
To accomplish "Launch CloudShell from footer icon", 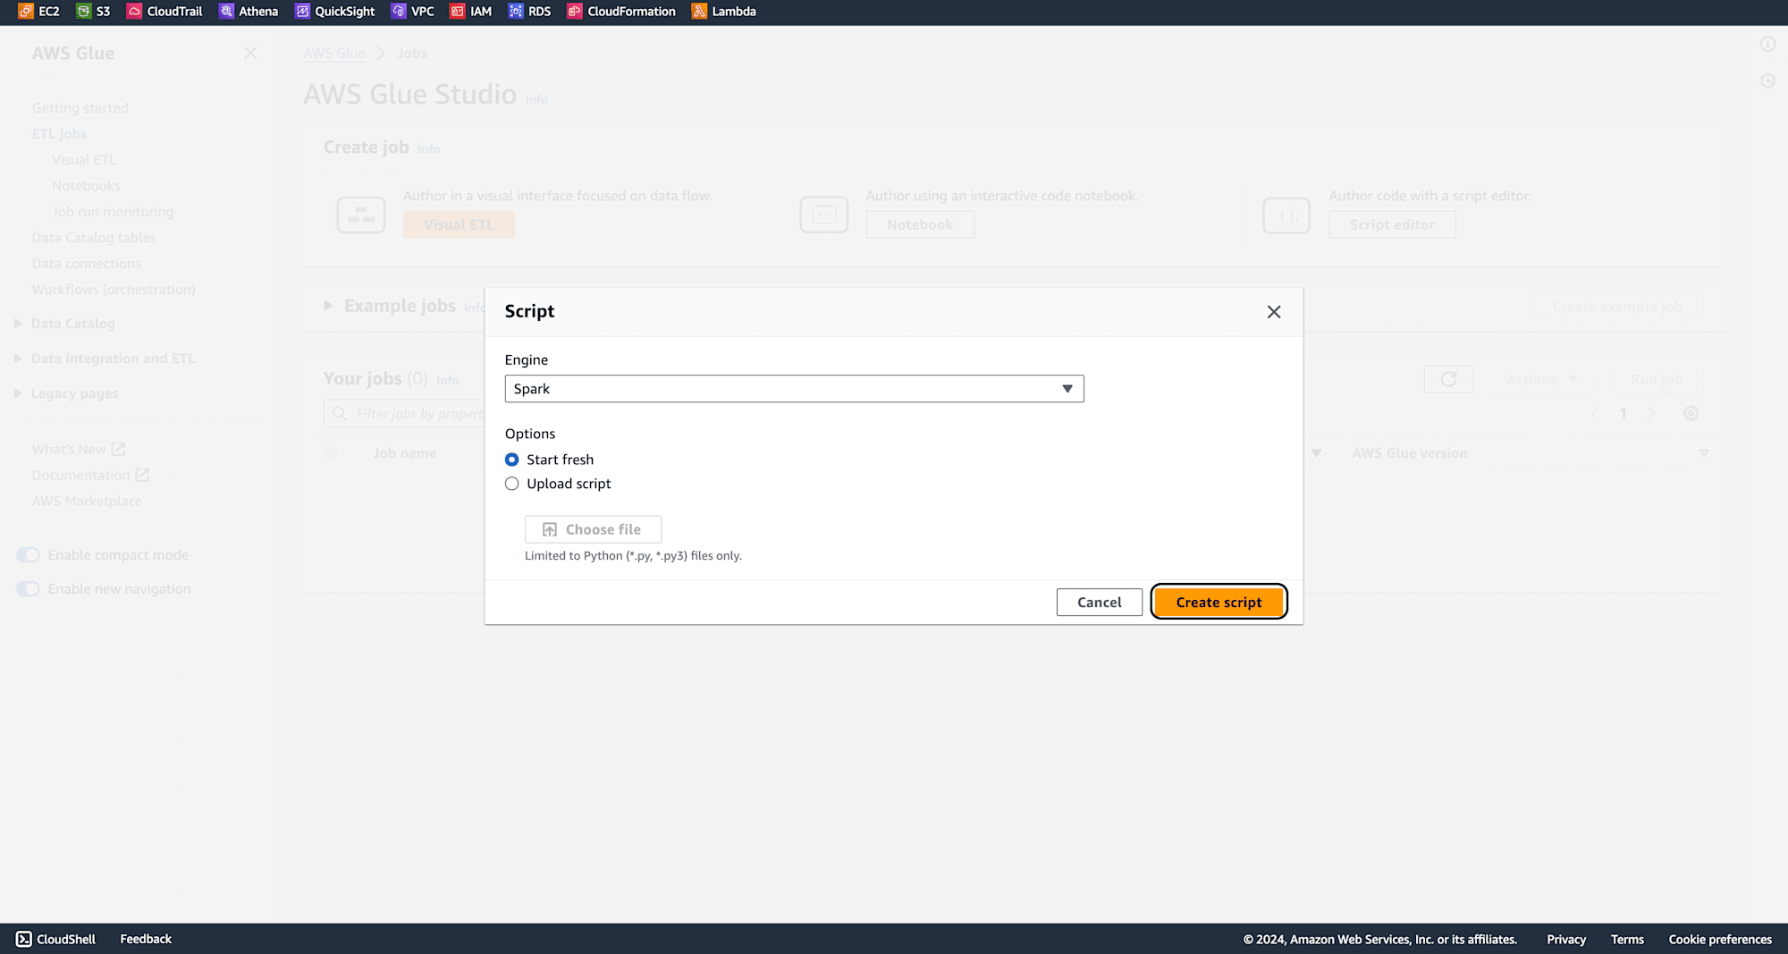I will (24, 939).
